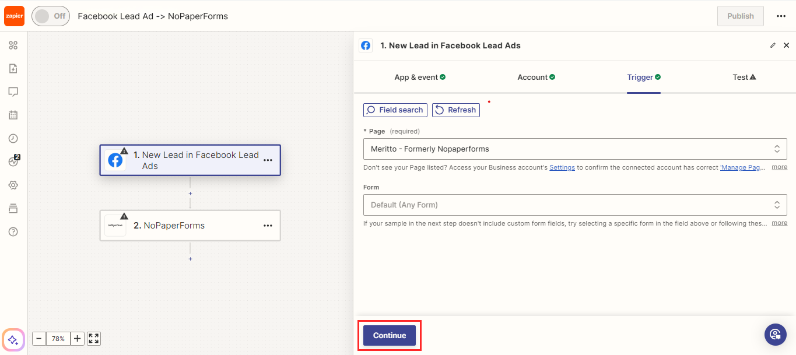Image resolution: width=796 pixels, height=355 pixels.
Task: Click the Field search button
Action: click(395, 110)
